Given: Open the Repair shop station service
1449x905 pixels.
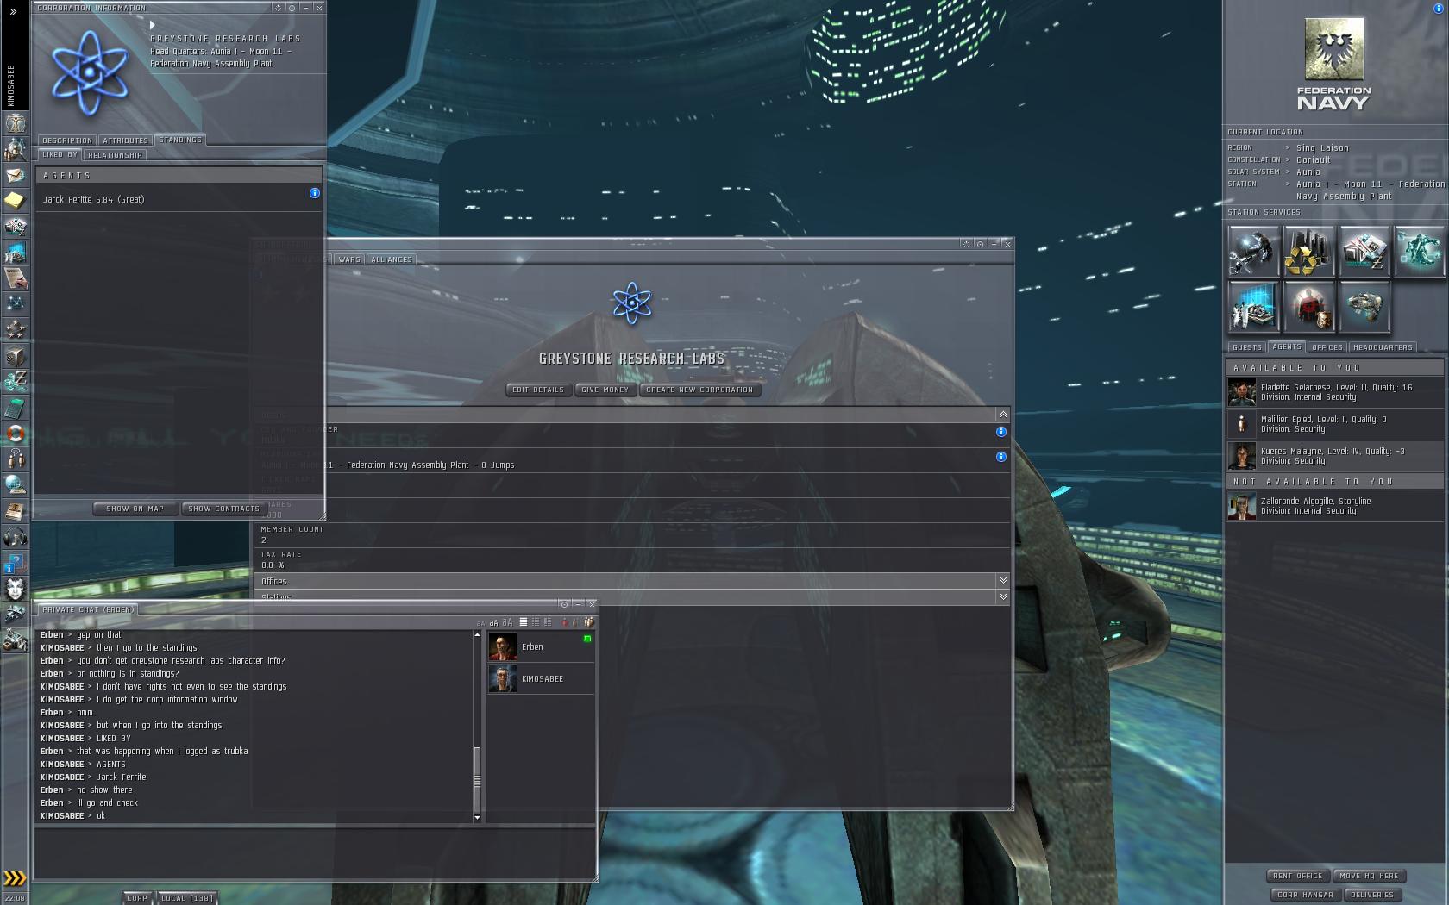Looking at the screenshot, I should 1254,251.
